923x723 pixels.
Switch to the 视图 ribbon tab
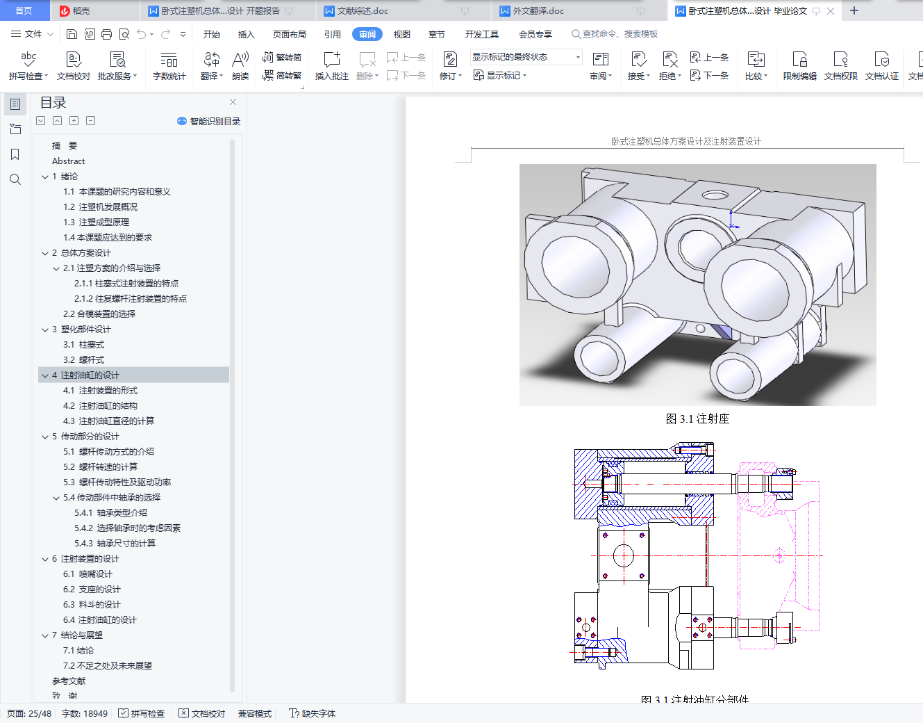pyautogui.click(x=401, y=34)
